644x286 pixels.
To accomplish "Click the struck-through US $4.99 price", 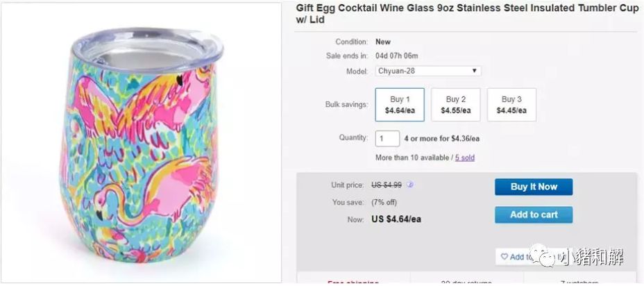I will point(387,185).
